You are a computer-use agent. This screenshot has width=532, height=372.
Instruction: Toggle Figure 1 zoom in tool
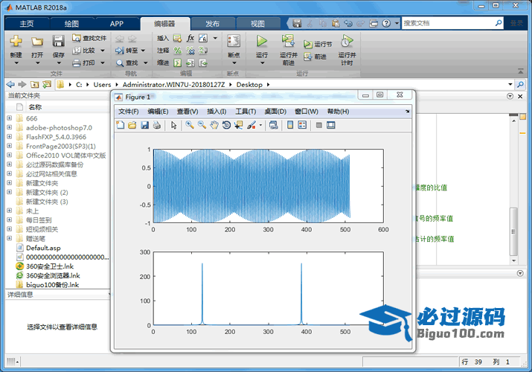click(190, 125)
